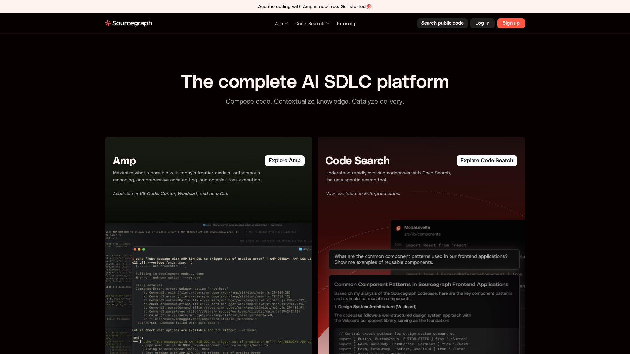Screen dimensions: 630x354
Task: Click the green traffic-light icon in the amp terminal
Action: click(144, 249)
